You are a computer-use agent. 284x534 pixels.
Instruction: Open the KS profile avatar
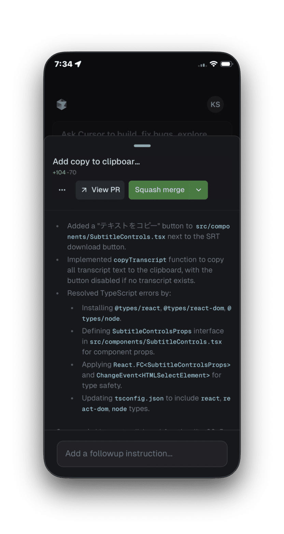pyautogui.click(x=215, y=104)
